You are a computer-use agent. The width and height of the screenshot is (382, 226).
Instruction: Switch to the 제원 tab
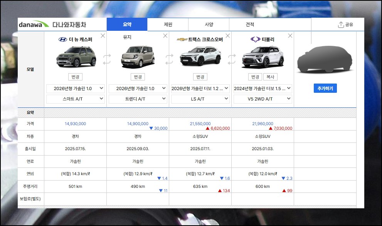[168, 24]
